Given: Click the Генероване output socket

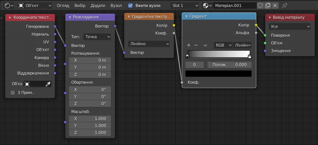Looking at the screenshot, I should [x=55, y=26].
